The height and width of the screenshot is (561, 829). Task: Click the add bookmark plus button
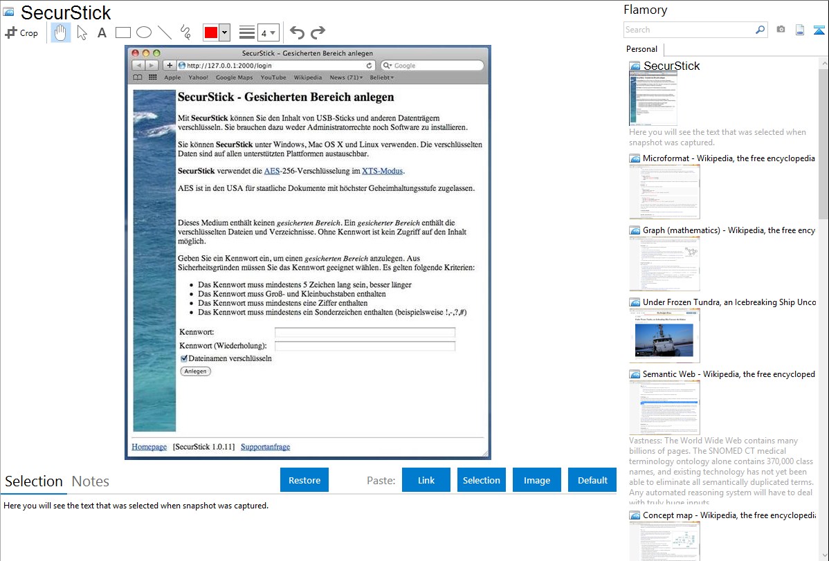click(x=169, y=66)
